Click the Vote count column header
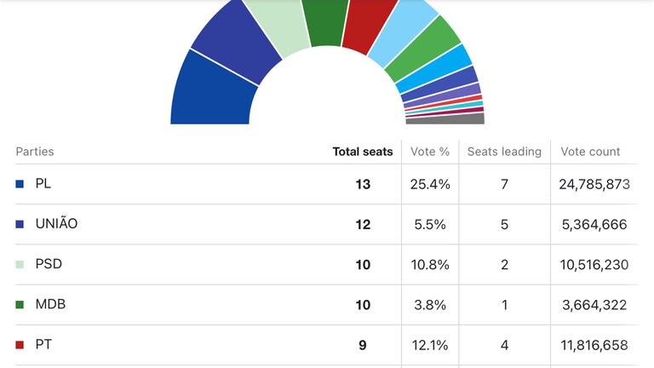 (x=590, y=152)
